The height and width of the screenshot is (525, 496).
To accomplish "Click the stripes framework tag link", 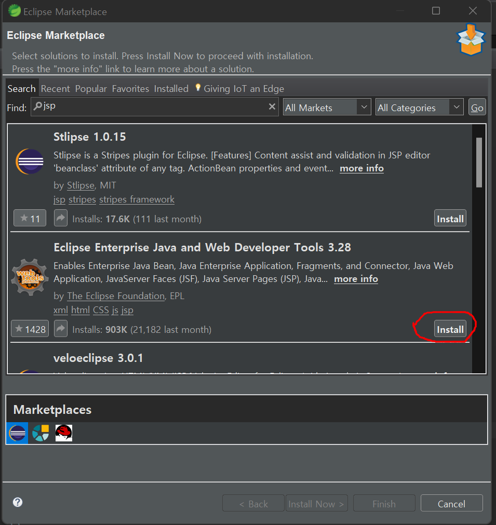I will click(137, 199).
